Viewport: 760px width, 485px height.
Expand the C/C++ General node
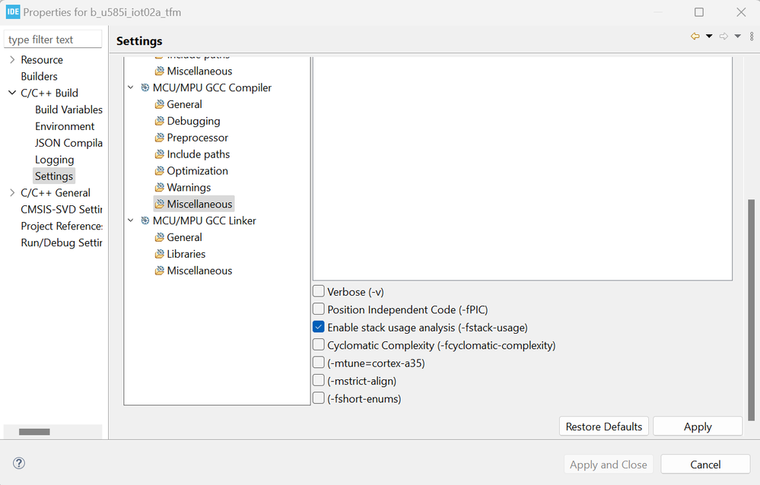point(12,193)
